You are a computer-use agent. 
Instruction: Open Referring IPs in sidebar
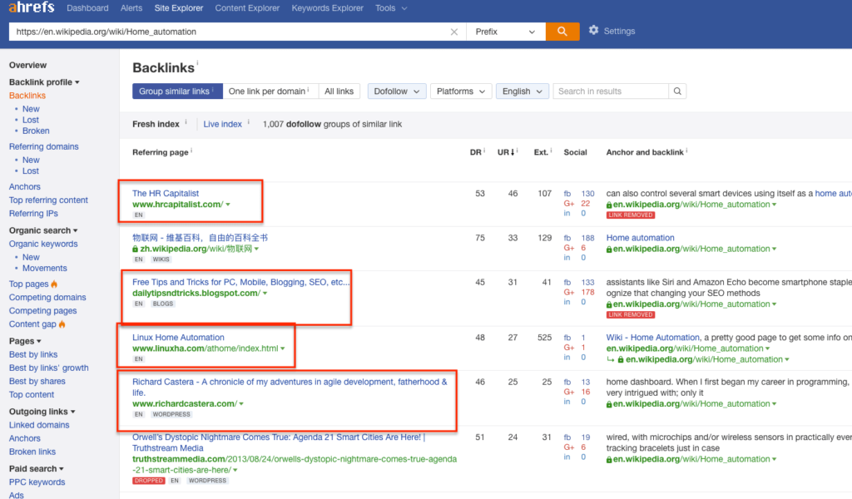pyautogui.click(x=33, y=214)
